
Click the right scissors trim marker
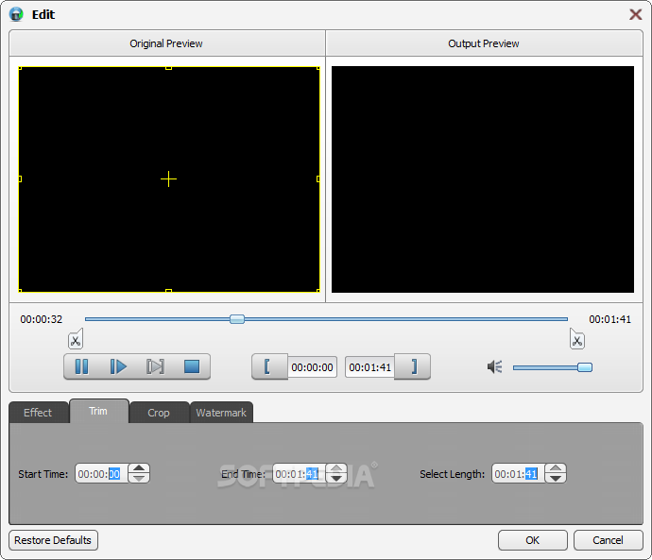click(576, 339)
